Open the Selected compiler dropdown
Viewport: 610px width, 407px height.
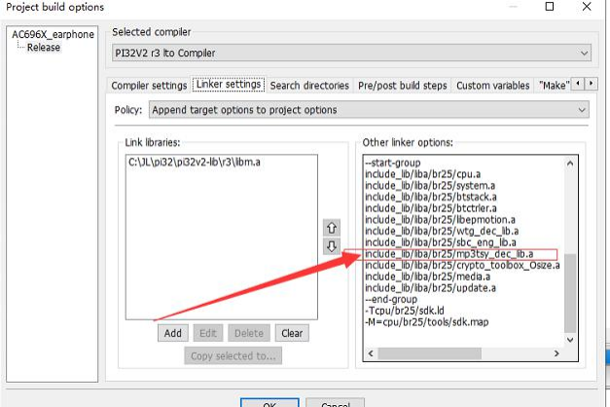click(x=351, y=53)
